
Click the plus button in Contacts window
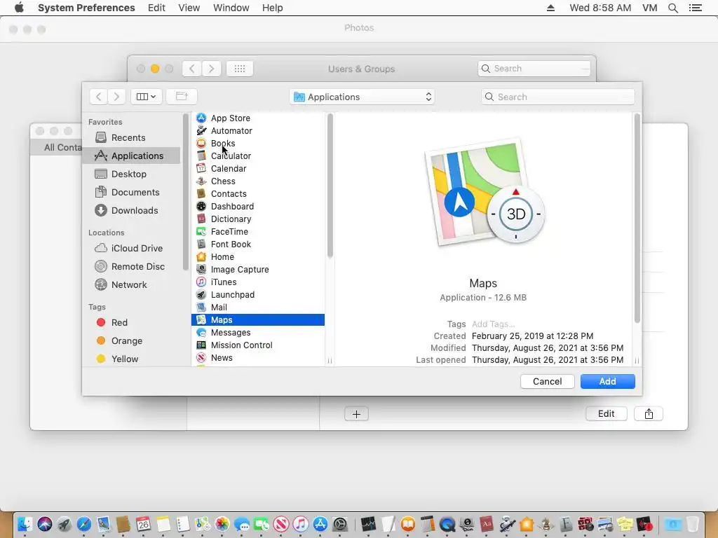(x=356, y=414)
